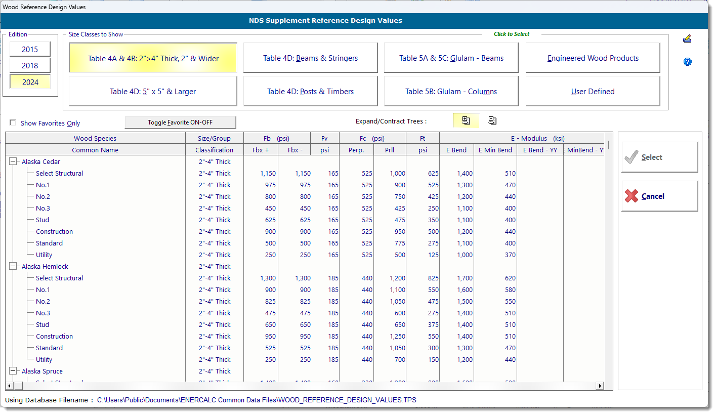Click the database filename path text

click(257, 400)
